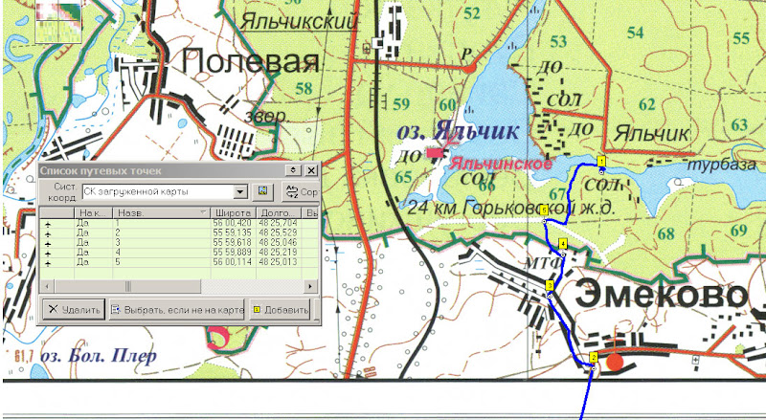The width and height of the screenshot is (766, 420).
Task: Select latitude cell '56 00,114'
Action: pyautogui.click(x=232, y=263)
